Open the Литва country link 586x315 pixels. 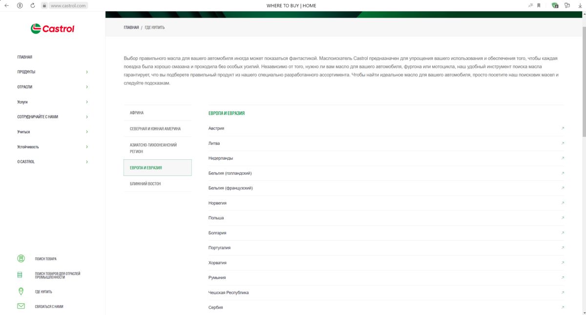click(x=214, y=144)
